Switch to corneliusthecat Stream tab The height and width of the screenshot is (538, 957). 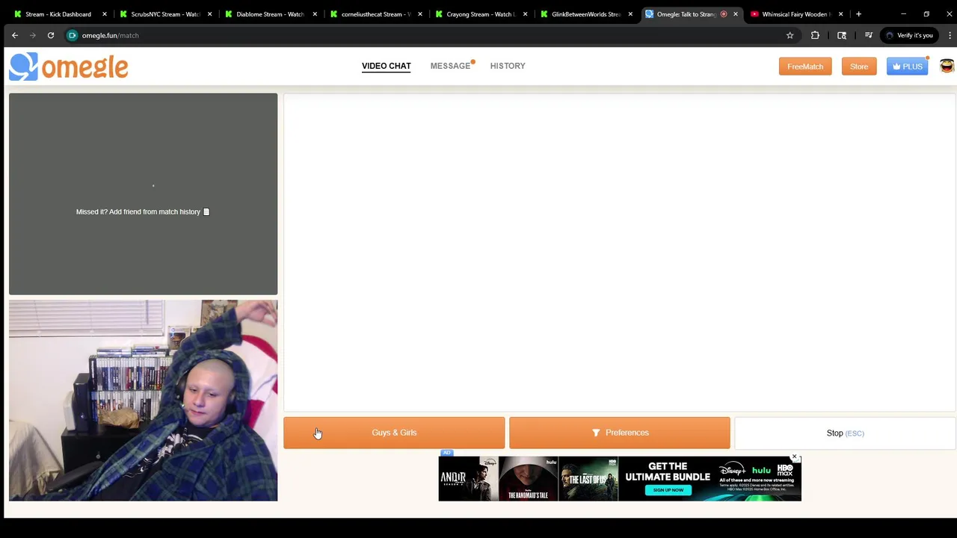375,14
